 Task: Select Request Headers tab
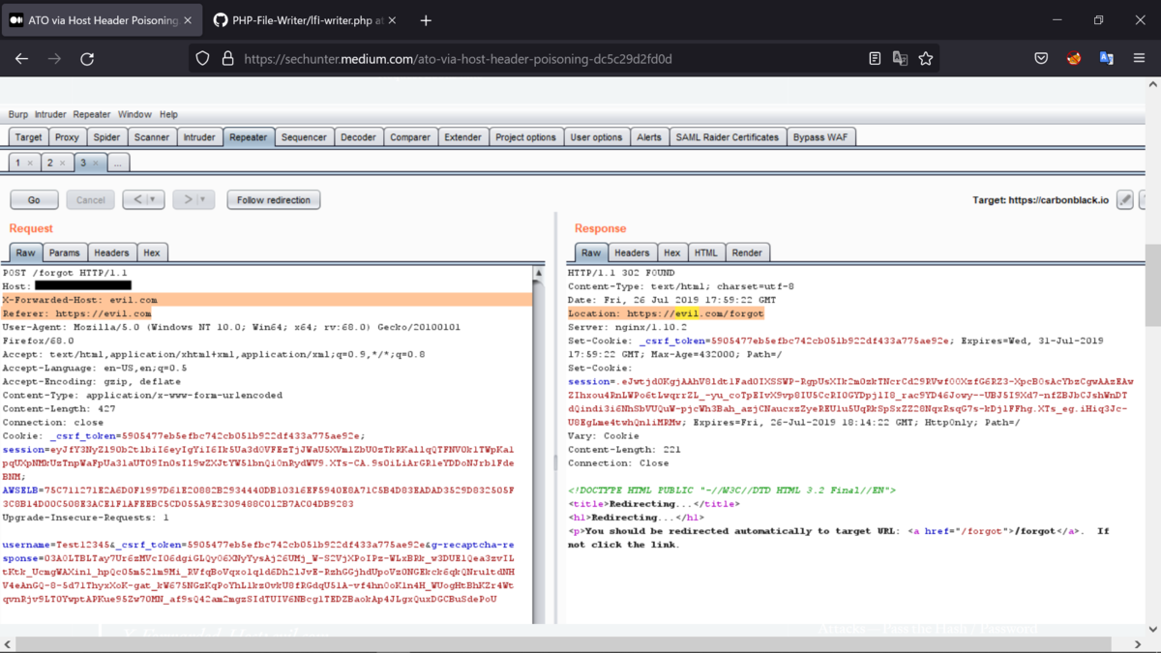pos(111,252)
